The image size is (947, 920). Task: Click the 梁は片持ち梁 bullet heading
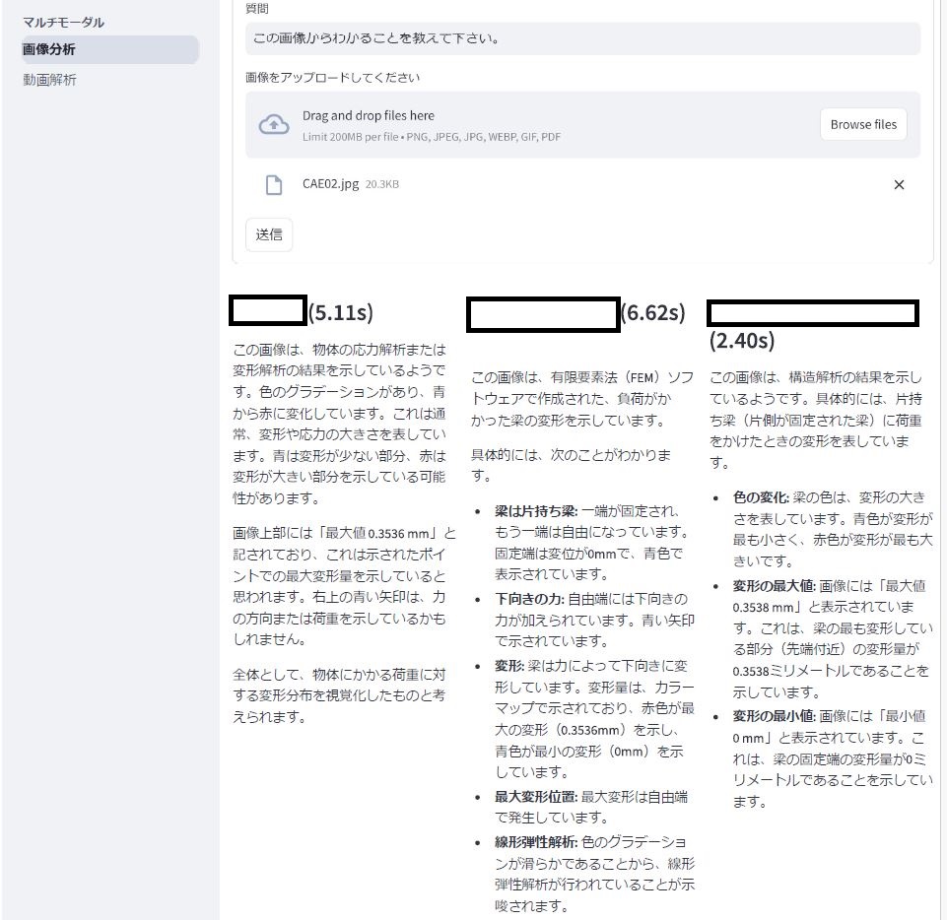point(536,511)
